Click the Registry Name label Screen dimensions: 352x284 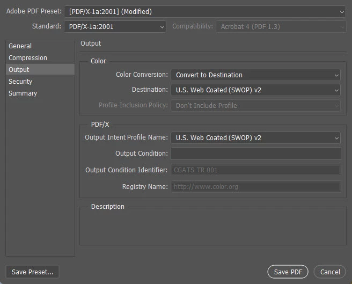pos(145,187)
